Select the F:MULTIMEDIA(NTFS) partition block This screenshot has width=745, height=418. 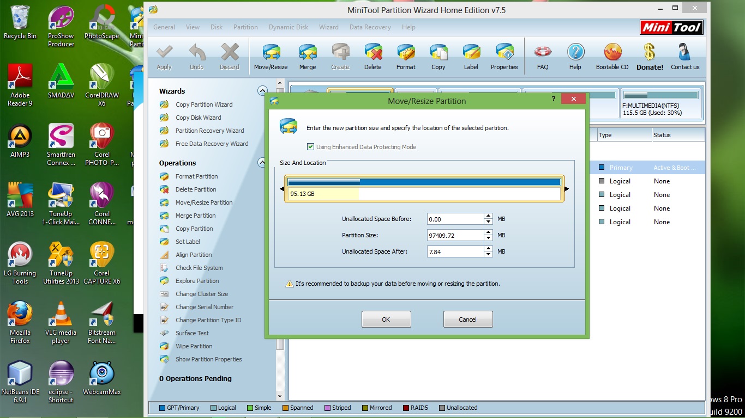(660, 103)
